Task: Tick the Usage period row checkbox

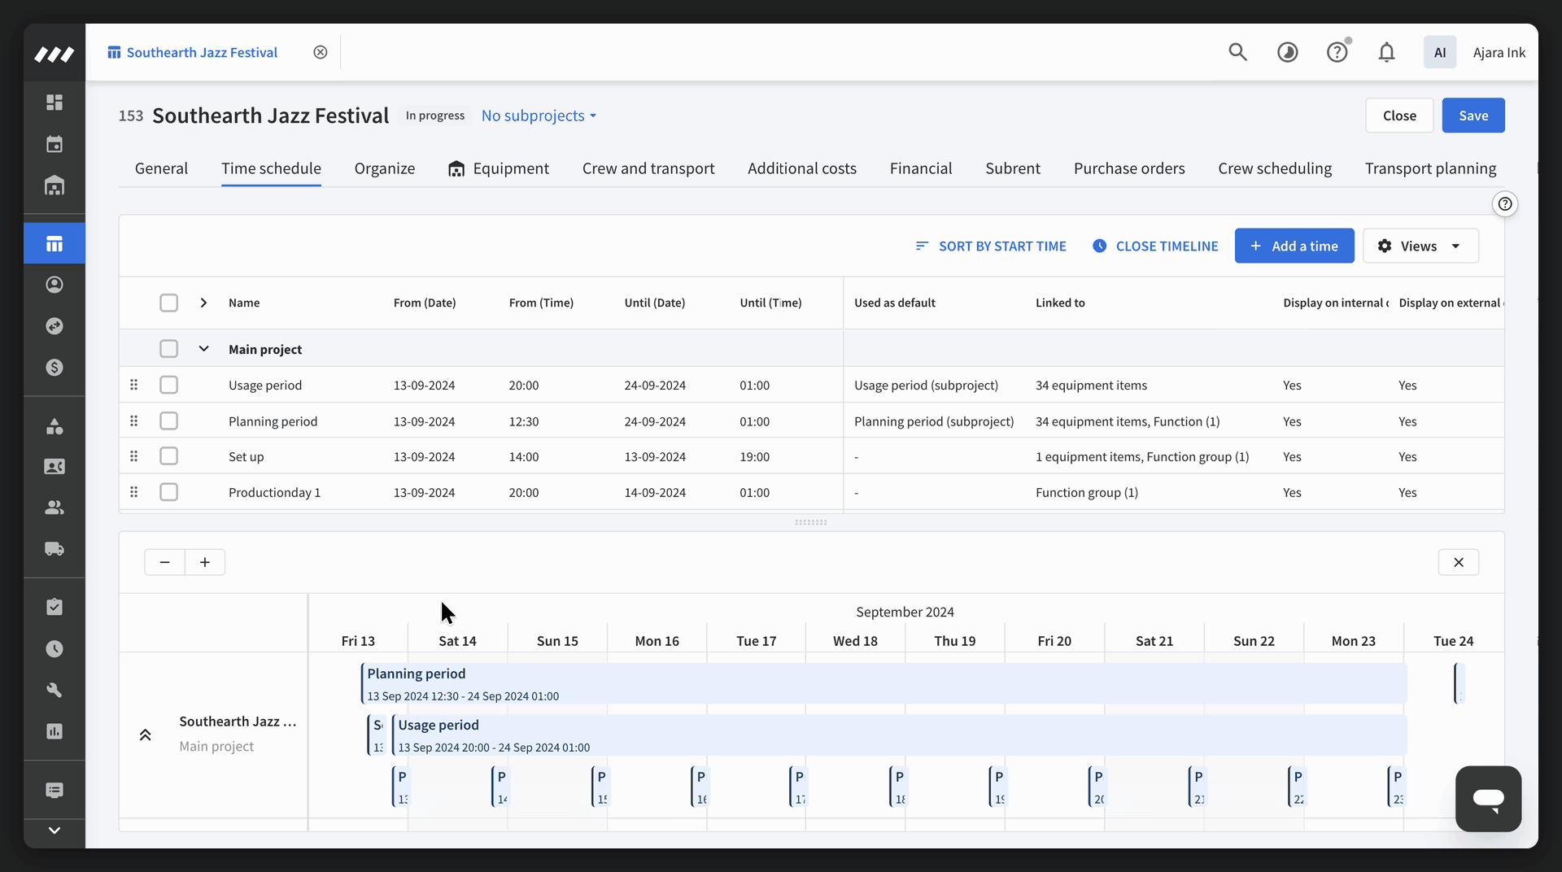Action: pos(168,385)
